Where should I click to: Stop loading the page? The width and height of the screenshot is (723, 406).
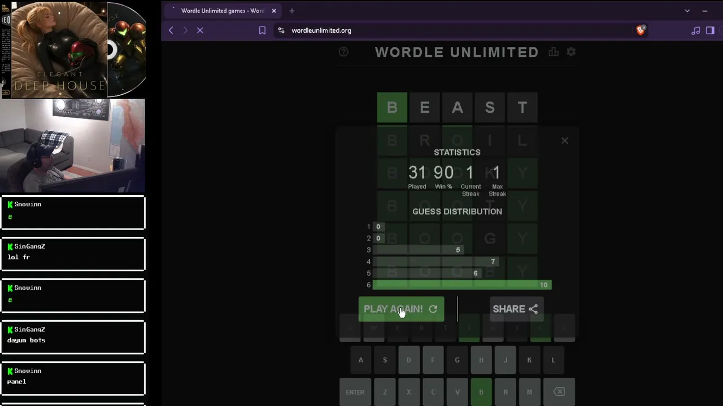tap(200, 30)
